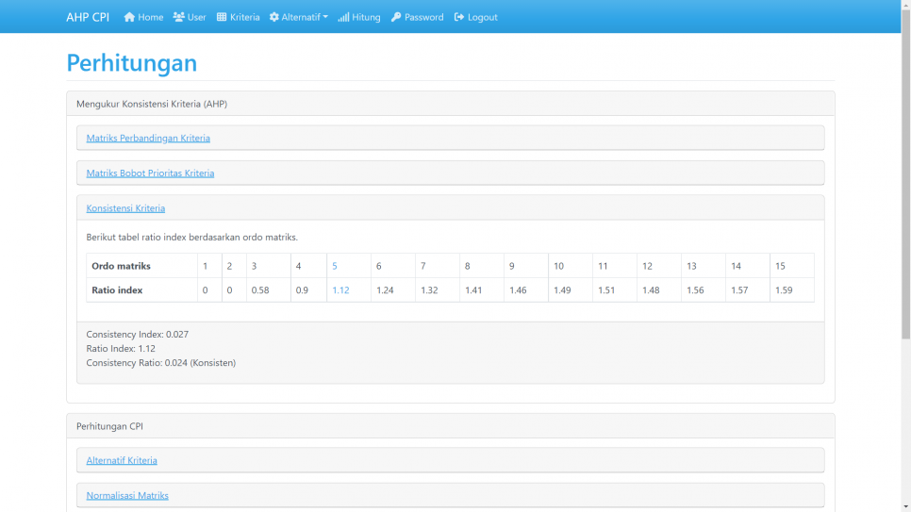Click the highlighted ordo matriks 5 cell
This screenshot has width=911, height=512.
pyautogui.click(x=335, y=266)
